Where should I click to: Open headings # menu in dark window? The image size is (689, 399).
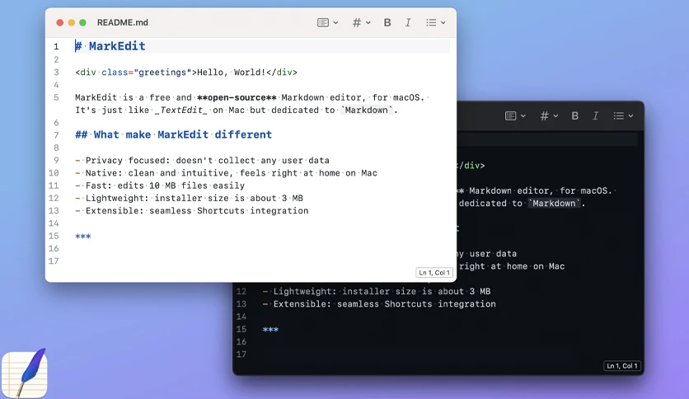(545, 115)
